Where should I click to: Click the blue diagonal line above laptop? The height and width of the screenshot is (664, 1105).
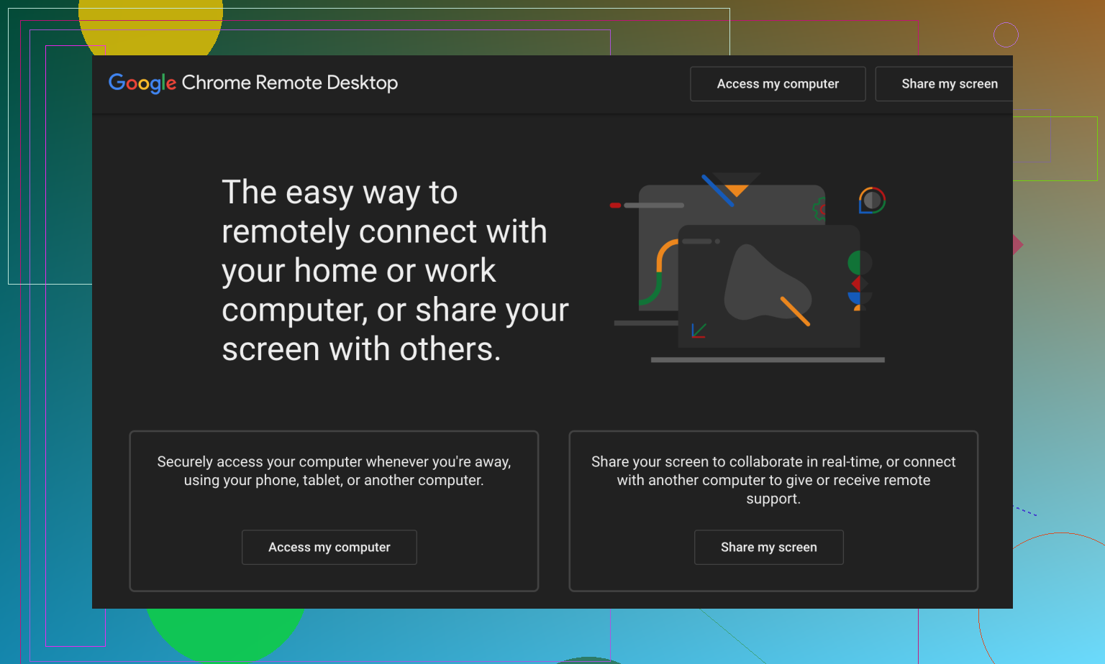(717, 190)
